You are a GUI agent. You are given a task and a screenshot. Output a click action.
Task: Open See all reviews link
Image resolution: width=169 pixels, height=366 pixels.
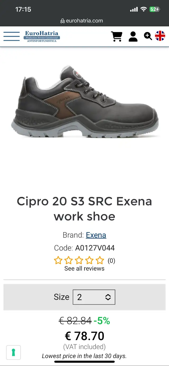point(84,269)
